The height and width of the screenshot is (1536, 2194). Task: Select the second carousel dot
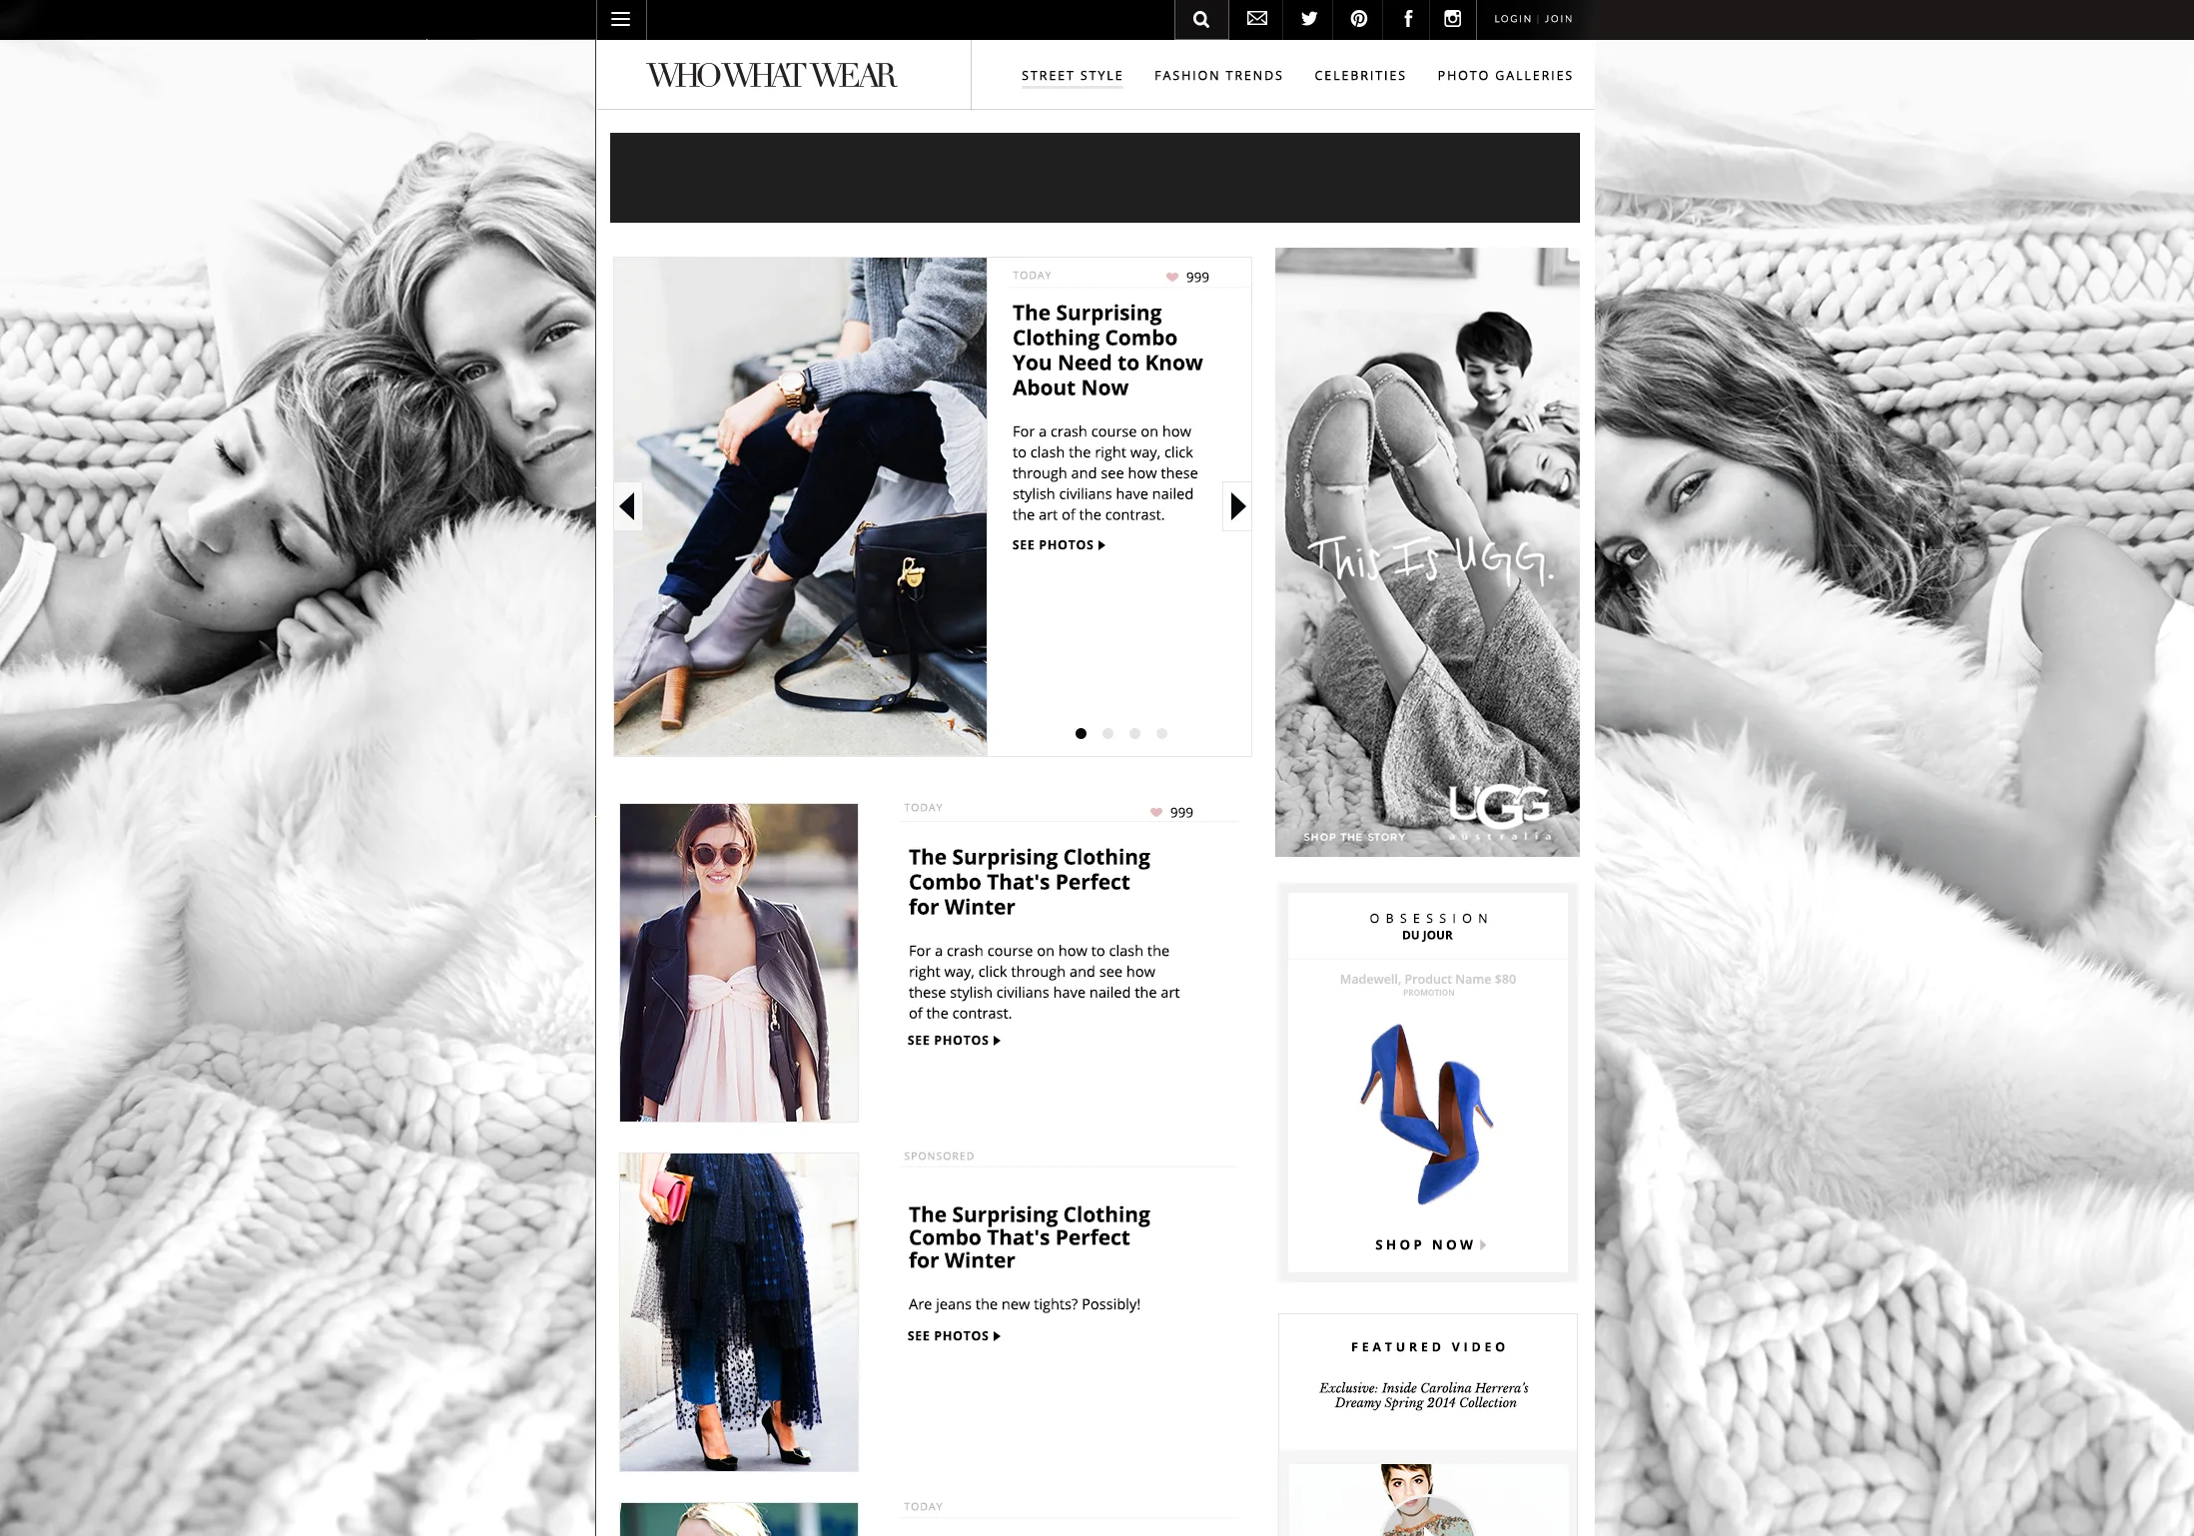coord(1107,734)
